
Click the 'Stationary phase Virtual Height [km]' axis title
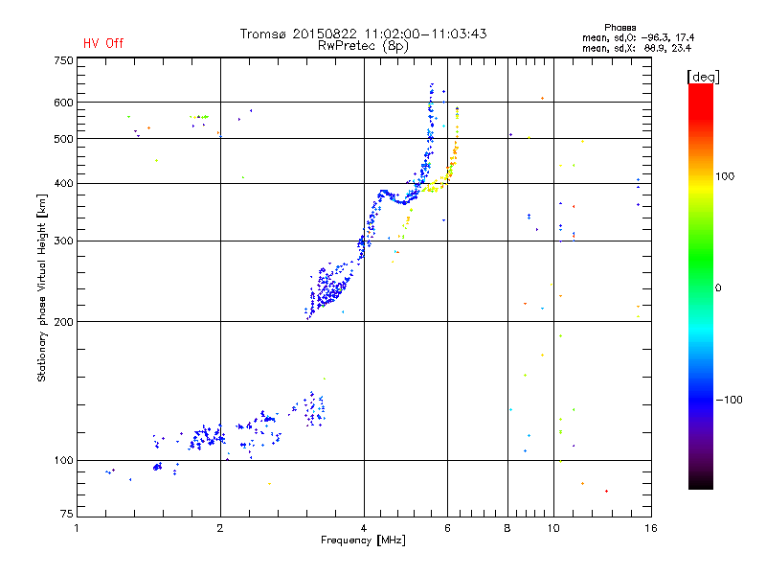(42, 287)
